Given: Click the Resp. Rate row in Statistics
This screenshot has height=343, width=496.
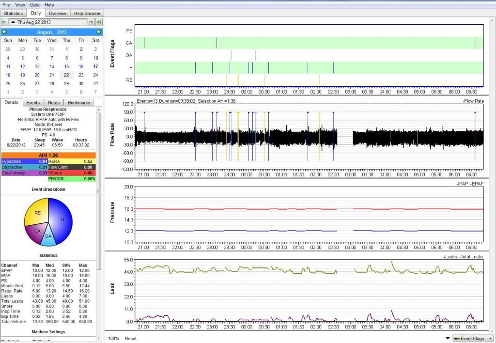Looking at the screenshot, I should click(x=47, y=291).
